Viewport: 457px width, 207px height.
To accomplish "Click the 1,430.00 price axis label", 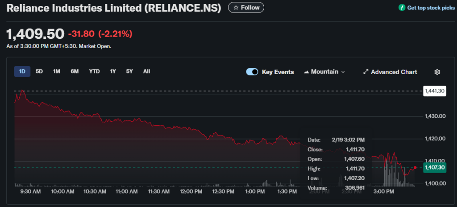I will pos(436,116).
